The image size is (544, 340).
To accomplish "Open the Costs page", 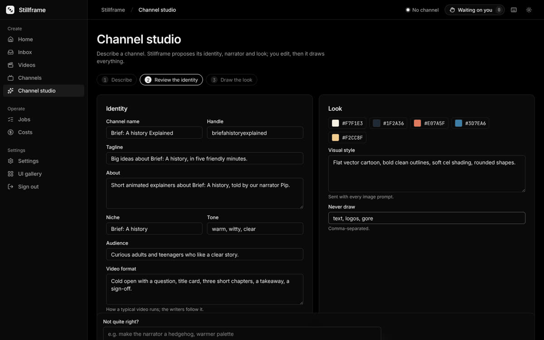I will click(44, 132).
